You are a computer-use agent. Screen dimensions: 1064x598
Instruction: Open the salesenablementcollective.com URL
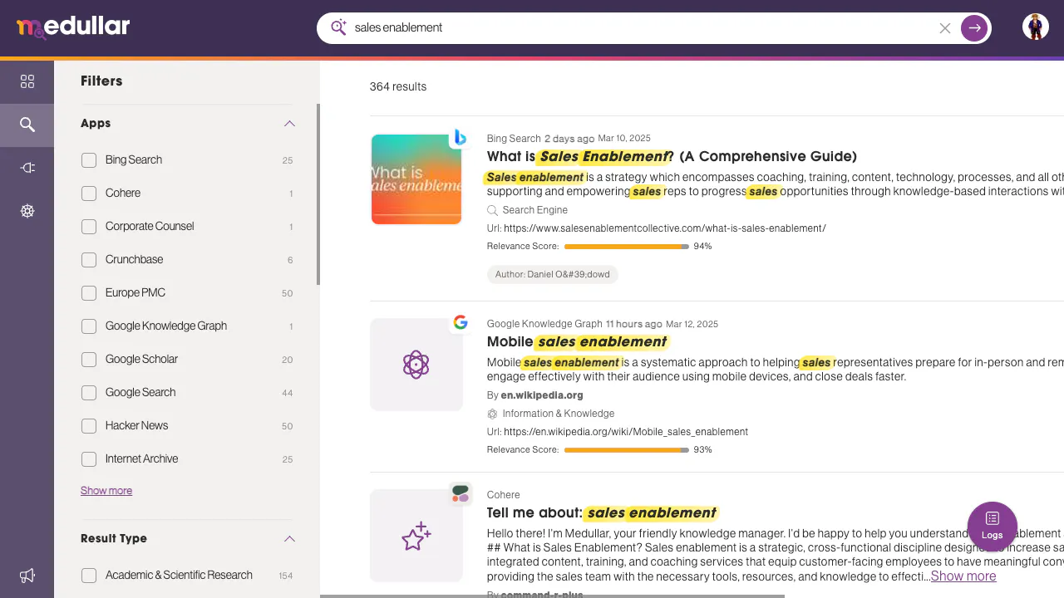click(x=665, y=228)
